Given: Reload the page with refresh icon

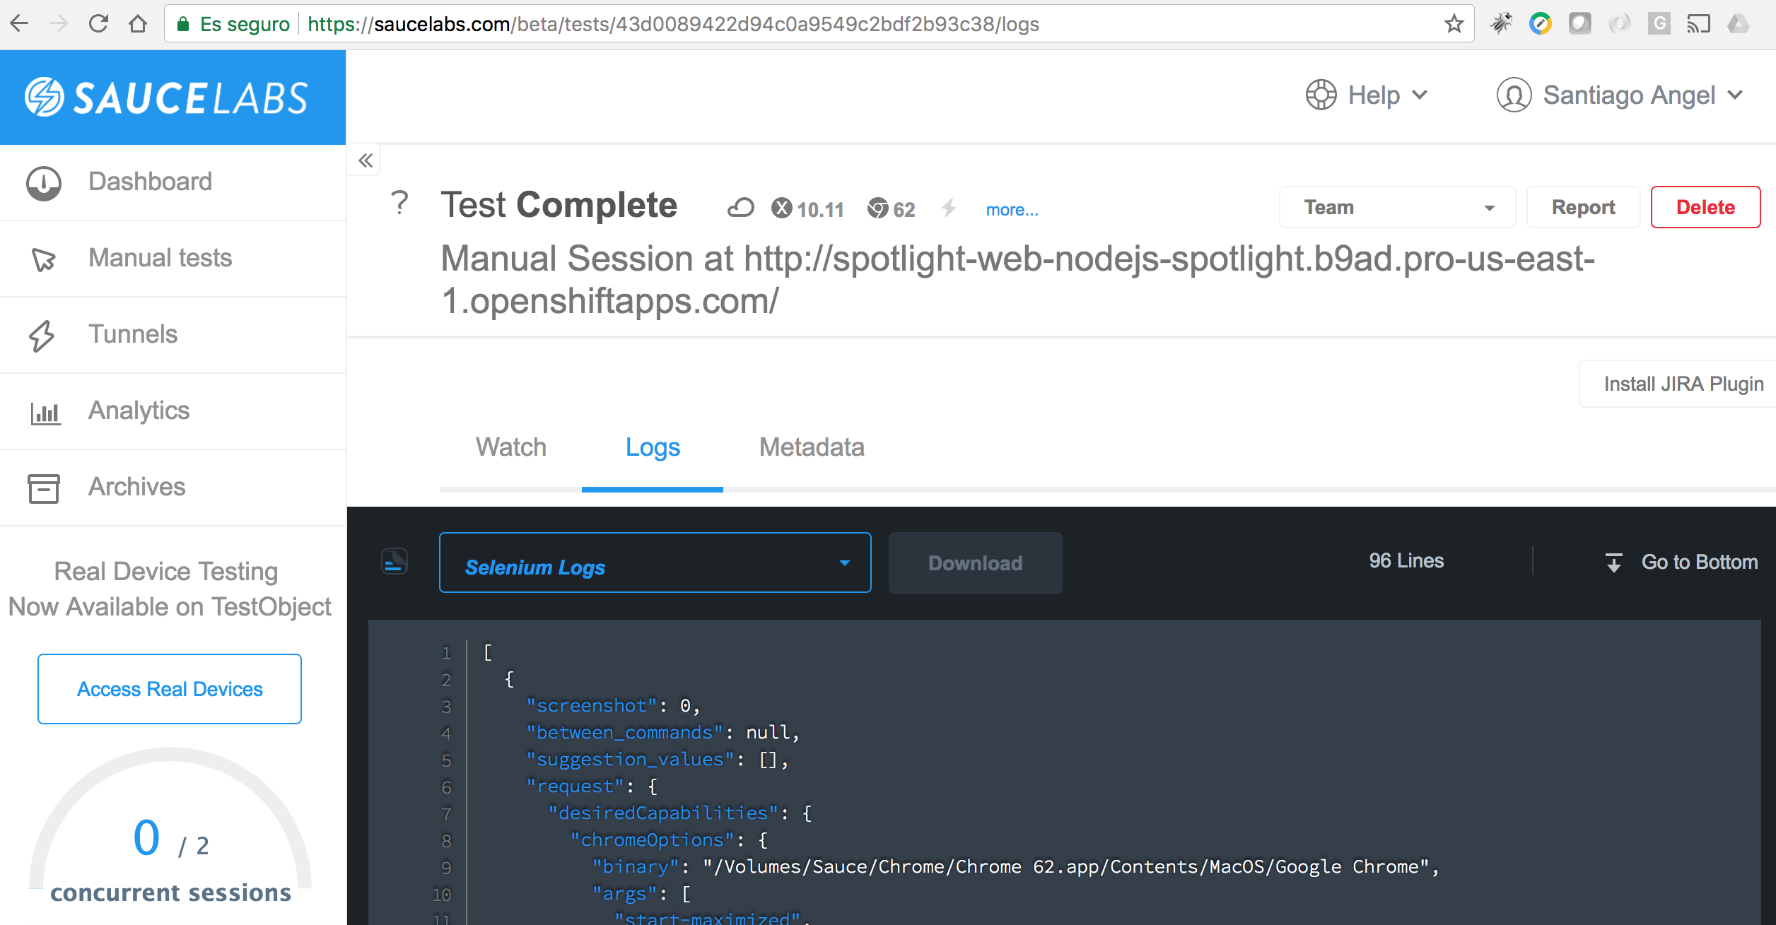Looking at the screenshot, I should pos(98,24).
